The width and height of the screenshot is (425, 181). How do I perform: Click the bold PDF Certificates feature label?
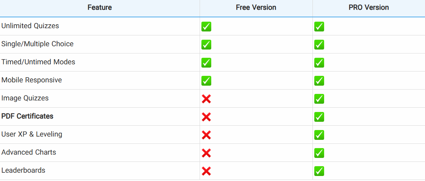(27, 116)
